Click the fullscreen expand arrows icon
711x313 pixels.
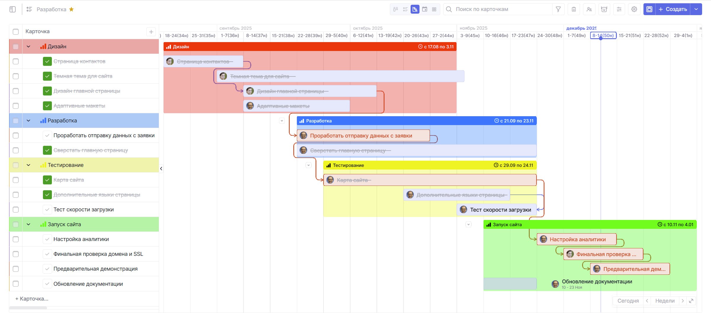(691, 301)
